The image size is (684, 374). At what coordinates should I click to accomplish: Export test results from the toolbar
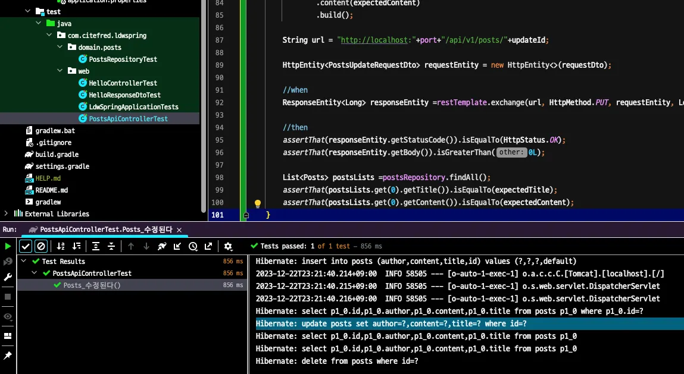click(x=208, y=246)
